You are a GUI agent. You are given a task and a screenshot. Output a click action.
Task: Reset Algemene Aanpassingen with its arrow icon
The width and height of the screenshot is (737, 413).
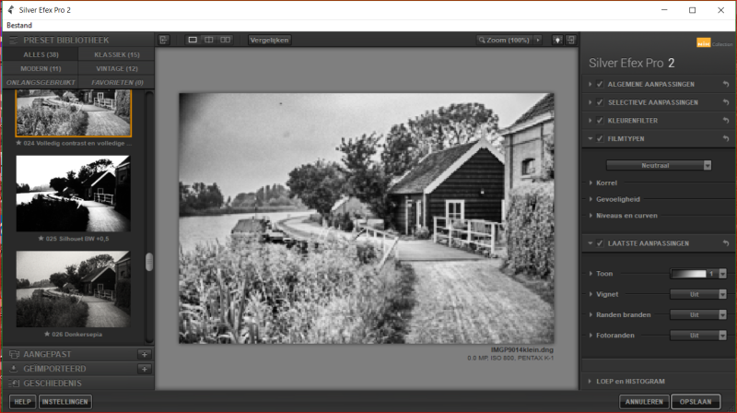[x=726, y=84]
